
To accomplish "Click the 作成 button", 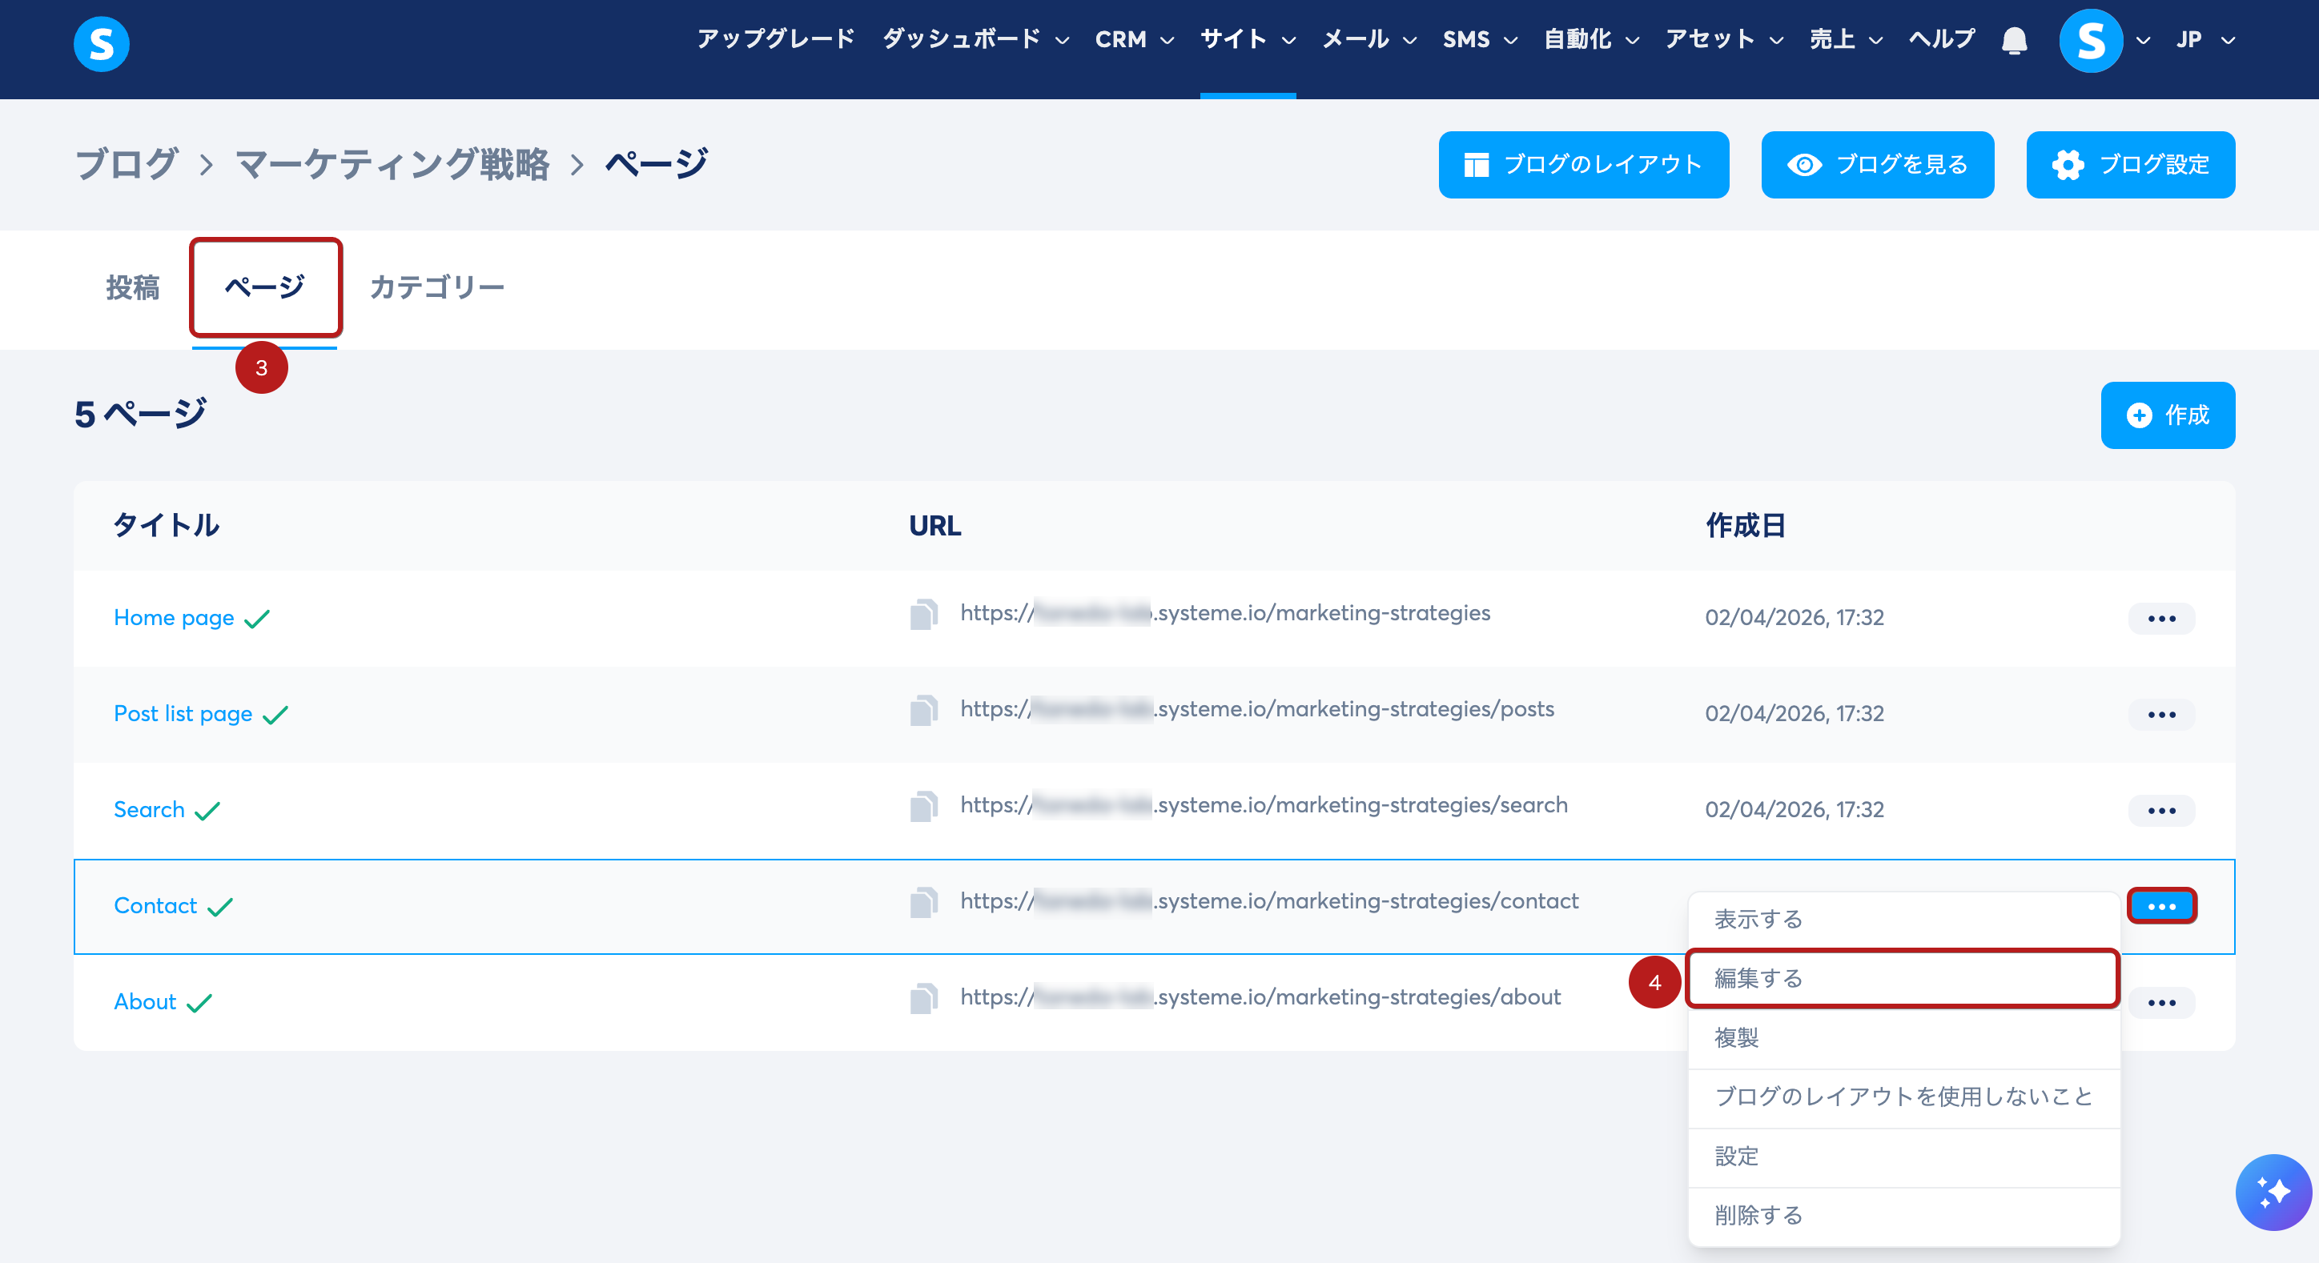I will [2167, 415].
